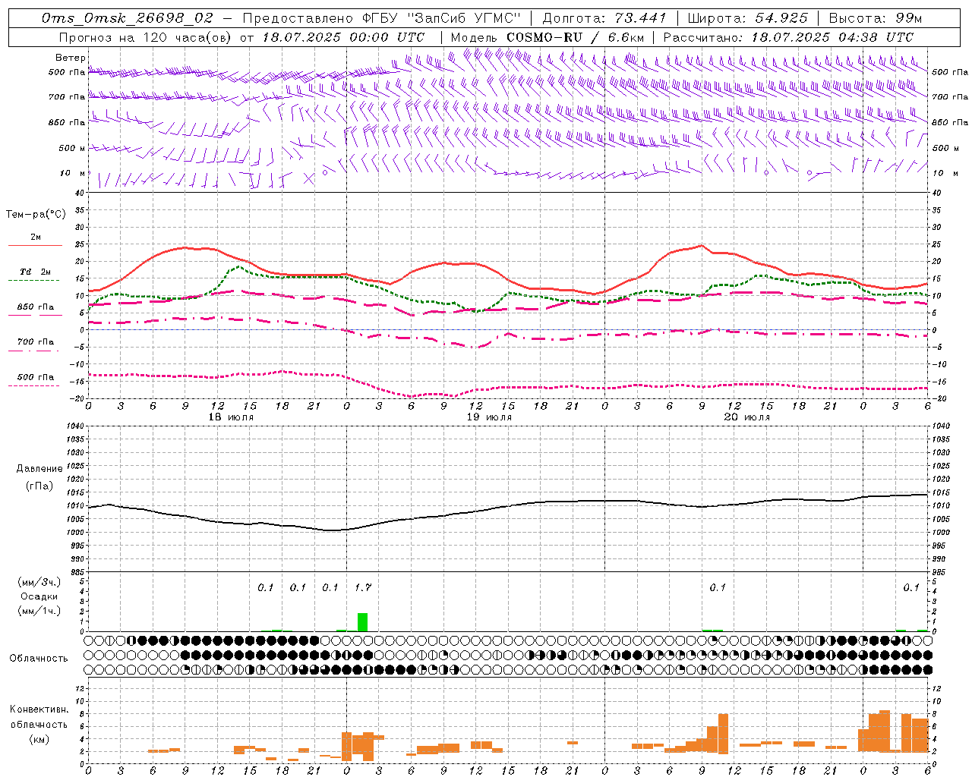Image resolution: width=972 pixels, height=777 pixels.
Task: Click the Долгота: 73.441 header value
Action: 604,17
